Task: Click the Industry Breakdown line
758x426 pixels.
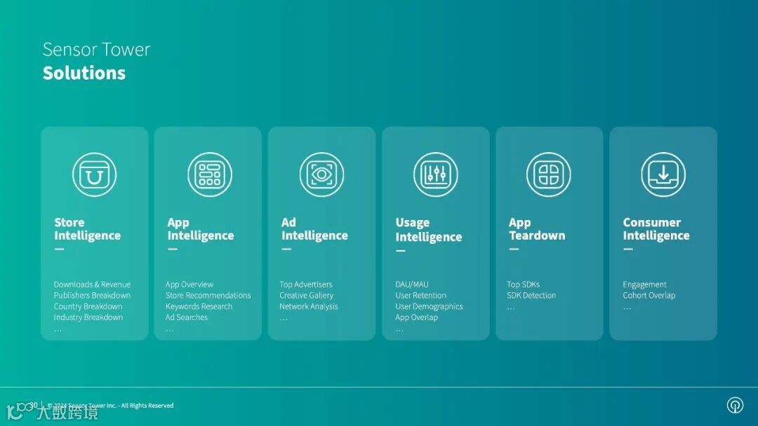Action: pyautogui.click(x=88, y=317)
